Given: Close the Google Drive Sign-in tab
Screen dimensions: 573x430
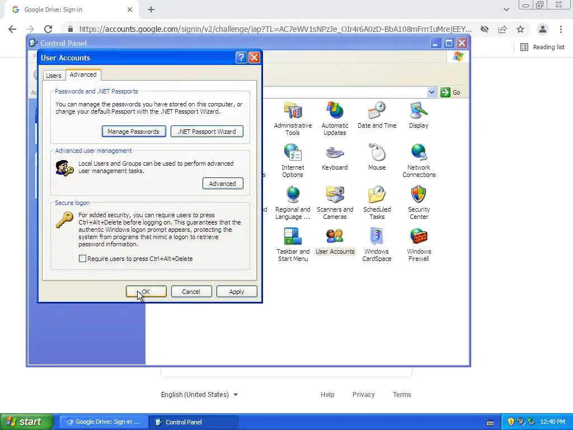Looking at the screenshot, I should (130, 10).
